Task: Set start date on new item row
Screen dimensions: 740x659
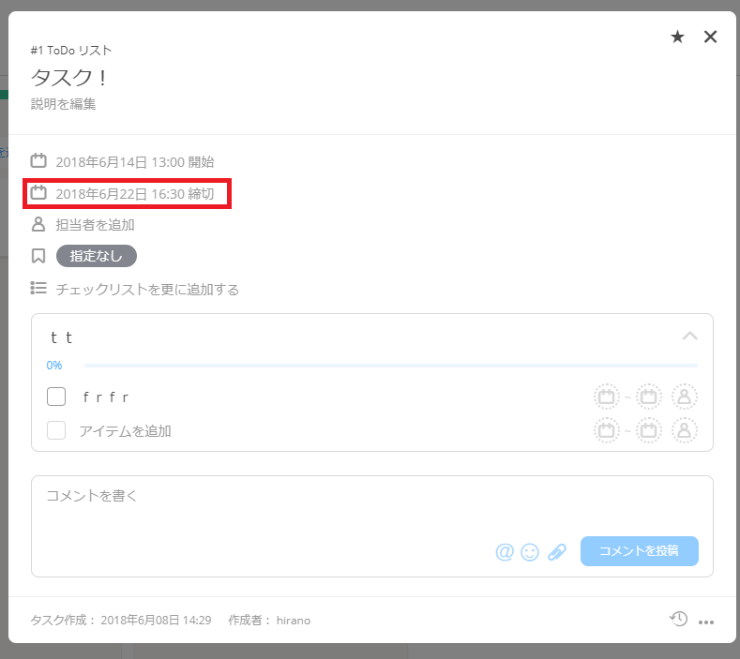Action: pos(607,430)
